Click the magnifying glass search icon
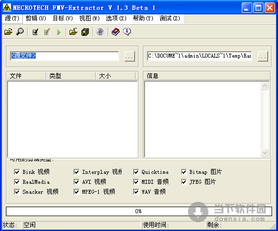 [x=20, y=32]
